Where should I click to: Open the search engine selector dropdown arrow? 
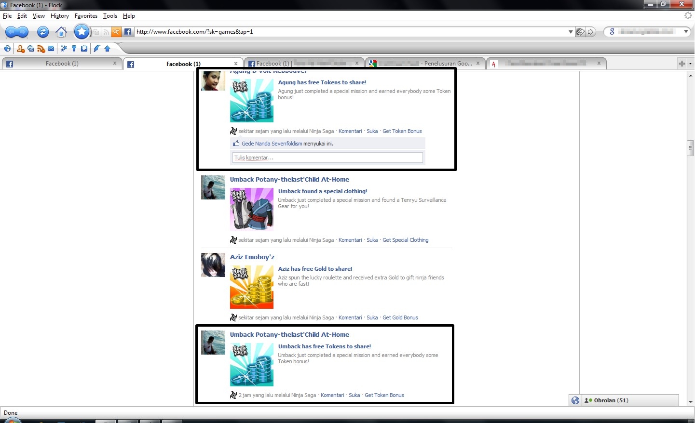click(x=686, y=32)
